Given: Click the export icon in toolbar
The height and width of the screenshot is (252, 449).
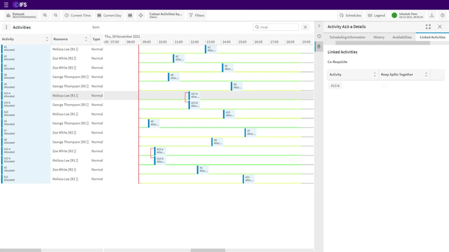Looking at the screenshot, I should click(x=432, y=15).
